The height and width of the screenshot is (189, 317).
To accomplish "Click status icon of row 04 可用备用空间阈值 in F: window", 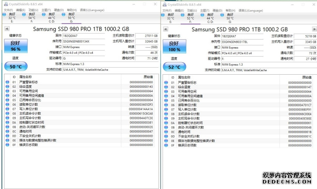I will click(166, 96).
